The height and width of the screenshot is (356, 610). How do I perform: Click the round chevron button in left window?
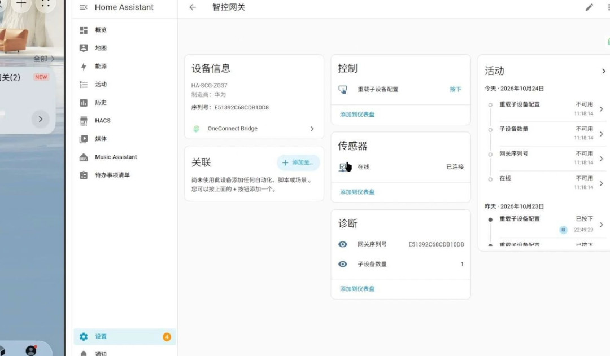[41, 119]
